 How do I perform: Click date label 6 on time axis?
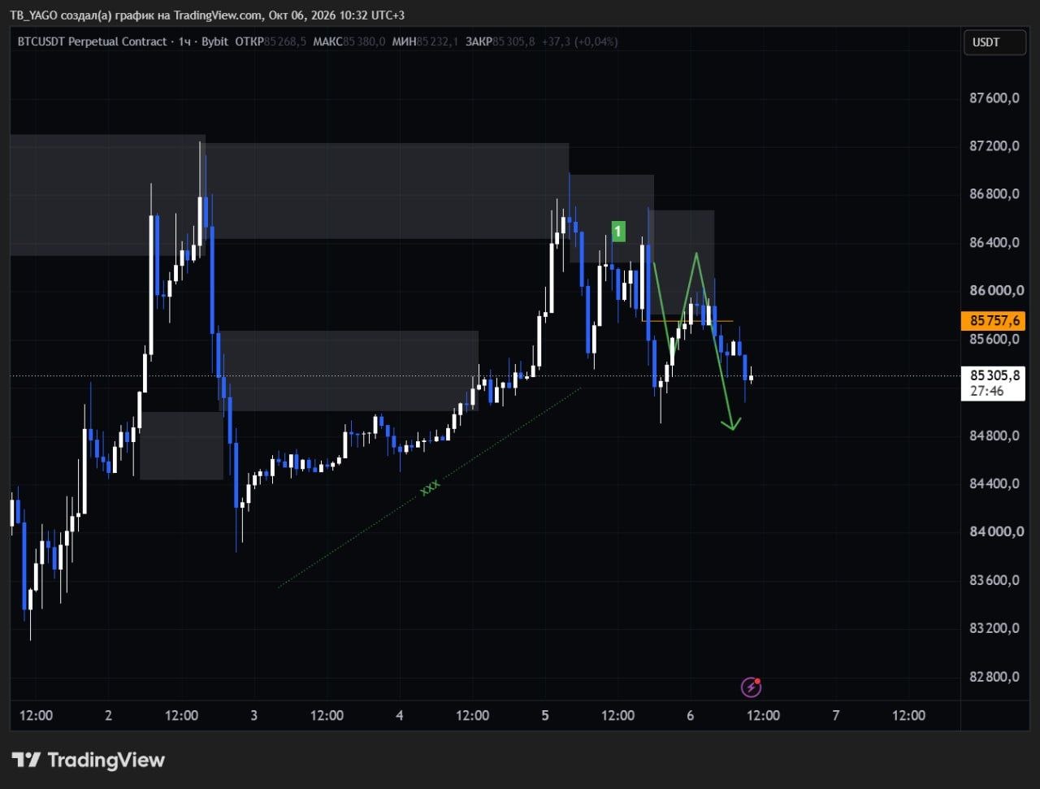[x=691, y=715]
